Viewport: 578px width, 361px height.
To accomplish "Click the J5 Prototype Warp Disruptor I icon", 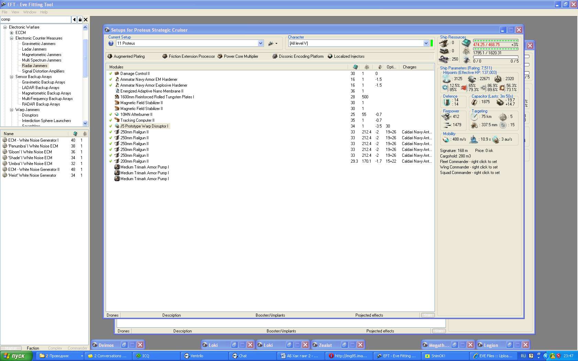I will pos(117,126).
